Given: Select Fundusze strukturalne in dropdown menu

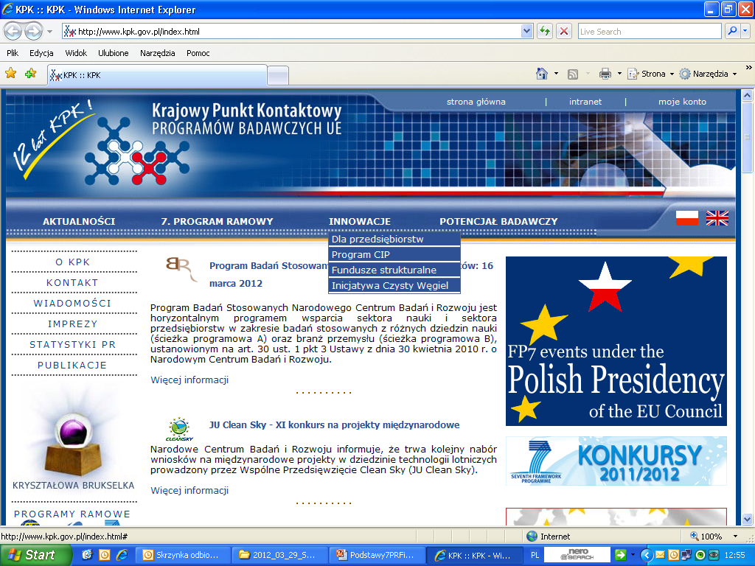Looking at the screenshot, I should click(x=394, y=270).
